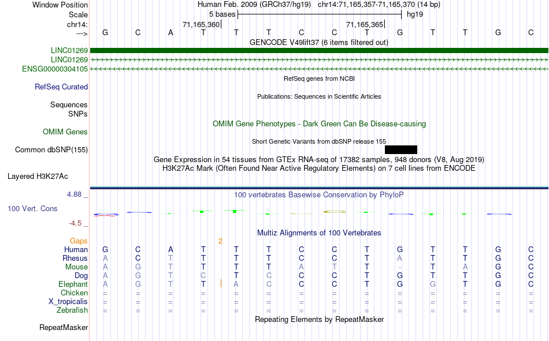Click the Publications: Sequences in Scientific Articles title

tap(319, 96)
